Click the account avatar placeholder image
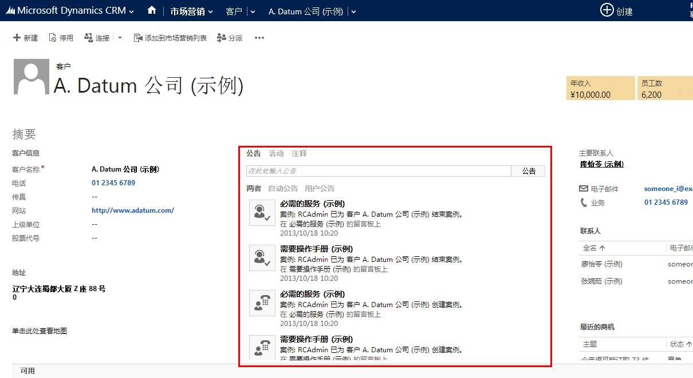This screenshot has height=378, width=693. pos(31,77)
